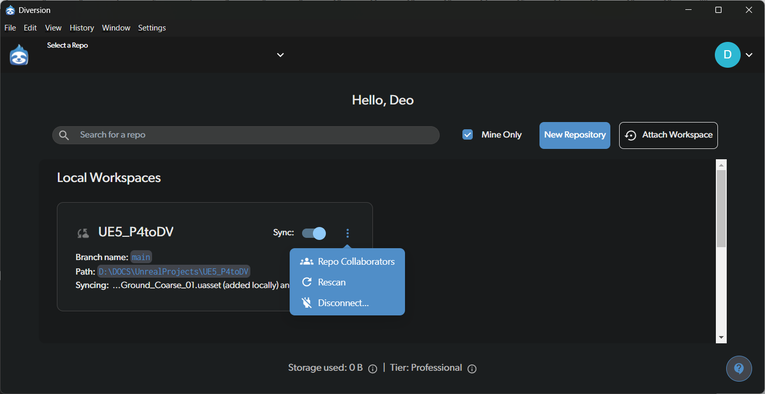This screenshot has height=394, width=765.
Task: Close the Diversion window
Action: point(749,10)
